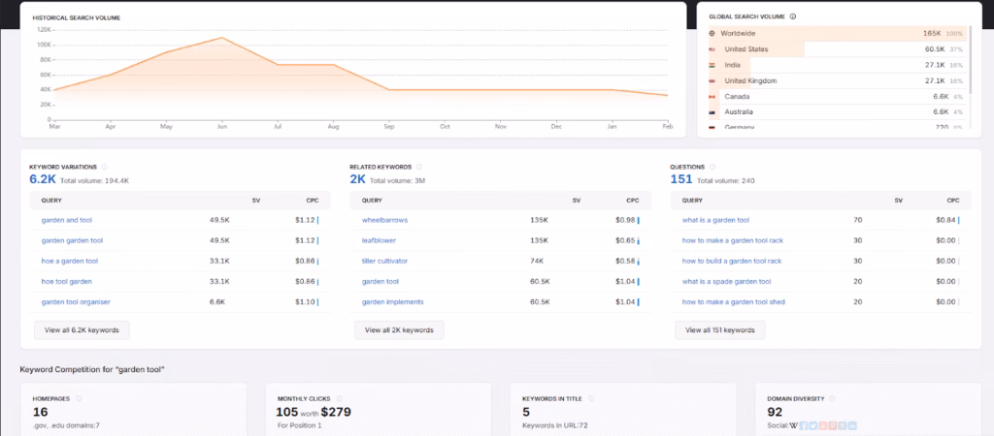
Task: Click the Keyword Variations info icon
Action: click(104, 167)
